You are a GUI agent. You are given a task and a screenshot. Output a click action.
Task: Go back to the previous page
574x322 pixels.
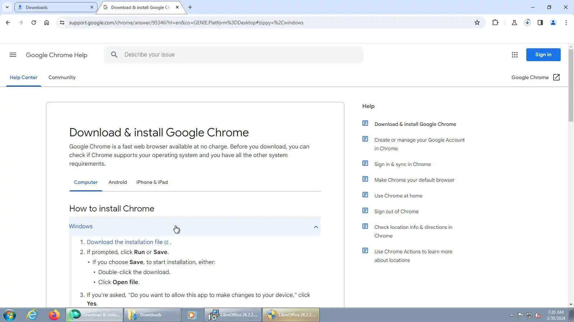(x=8, y=23)
